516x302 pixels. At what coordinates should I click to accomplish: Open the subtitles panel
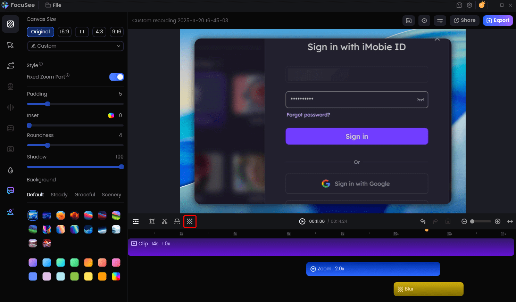coord(10,128)
